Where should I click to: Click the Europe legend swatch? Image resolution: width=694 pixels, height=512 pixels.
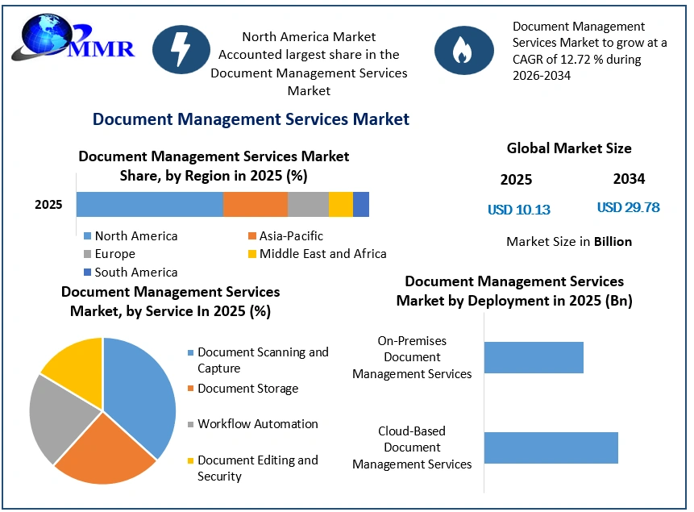(x=88, y=254)
